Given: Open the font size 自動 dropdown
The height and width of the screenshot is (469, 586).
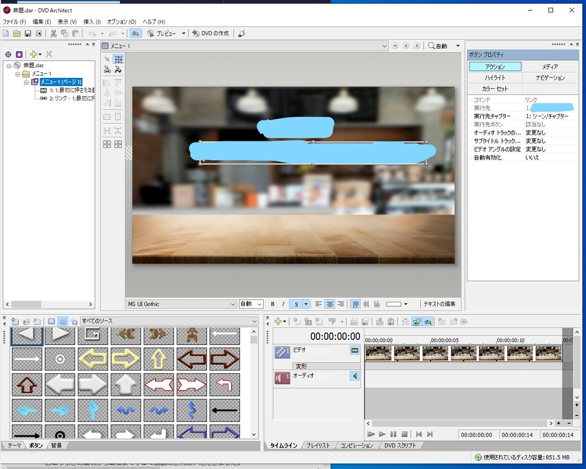Looking at the screenshot, I should 259,304.
